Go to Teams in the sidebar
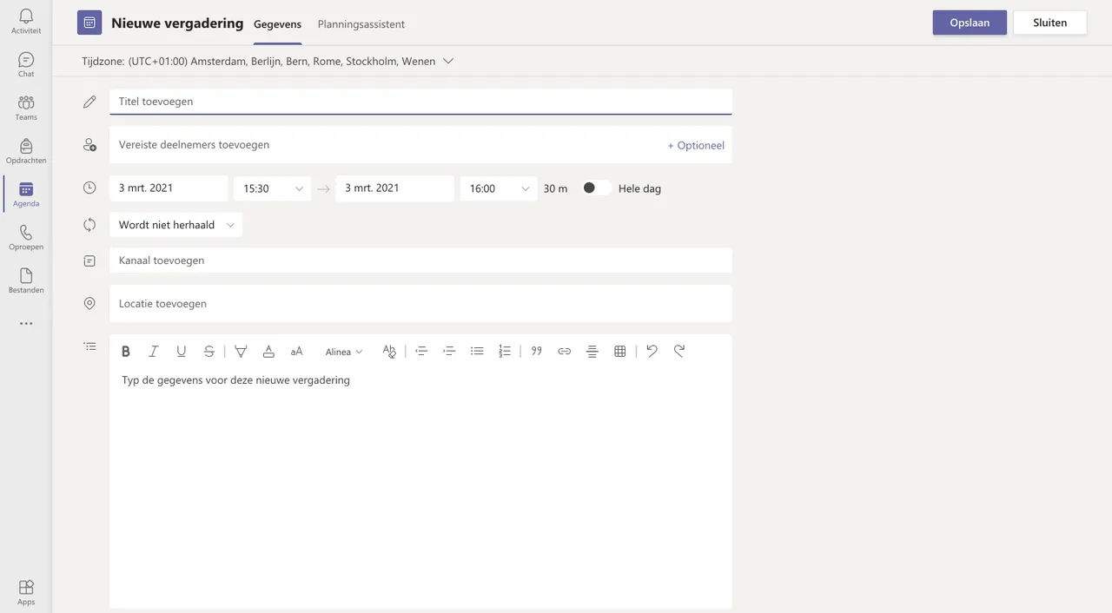This screenshot has height=613, width=1112. [x=26, y=109]
